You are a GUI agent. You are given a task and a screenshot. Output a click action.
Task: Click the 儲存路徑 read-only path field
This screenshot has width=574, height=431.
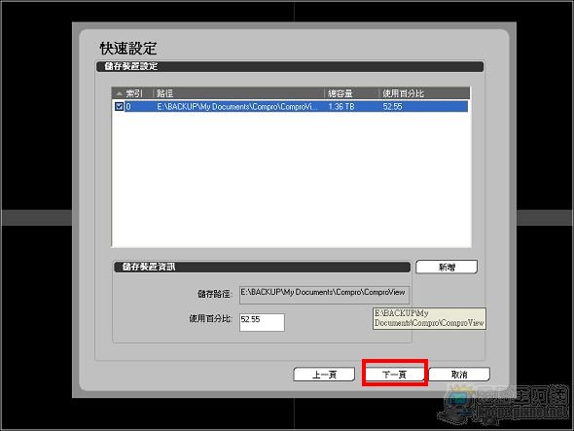(x=324, y=295)
